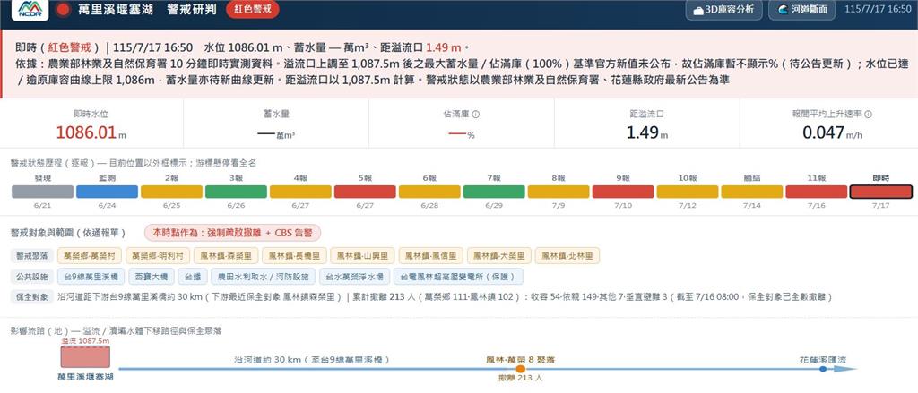Select the red 9報 status bar
This screenshot has width=918, height=393.
click(623, 192)
